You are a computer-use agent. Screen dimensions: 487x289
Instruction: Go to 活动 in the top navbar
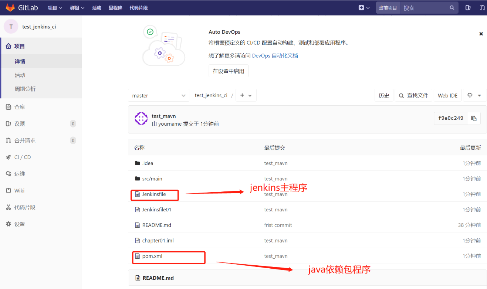tap(97, 8)
